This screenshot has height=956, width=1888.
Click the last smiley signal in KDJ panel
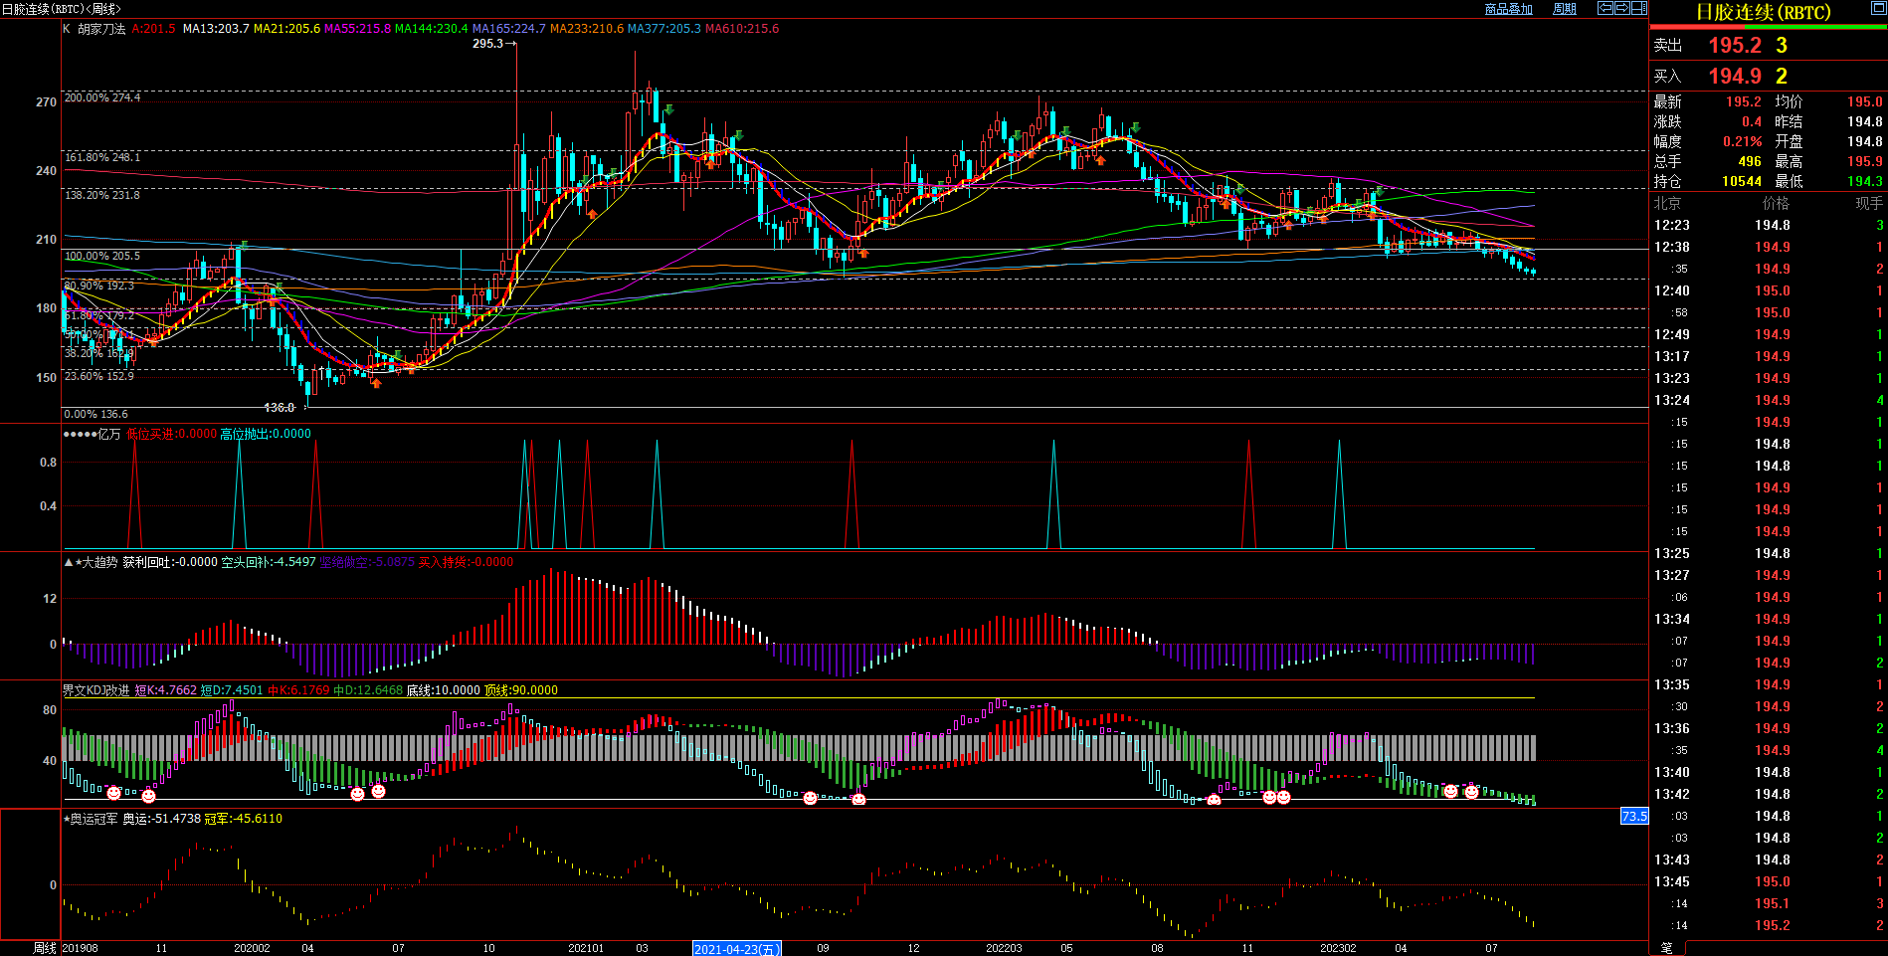(x=1471, y=793)
